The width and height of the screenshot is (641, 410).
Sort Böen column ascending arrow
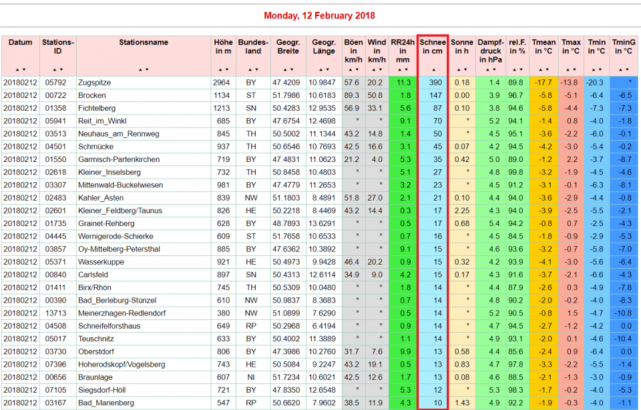click(349, 69)
